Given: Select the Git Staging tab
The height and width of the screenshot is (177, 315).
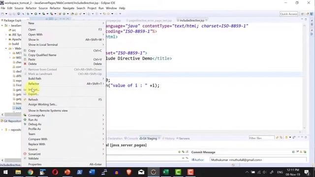Looking at the screenshot, I should point(150,138).
